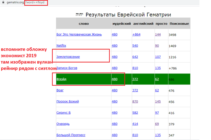Click the 'английский' column header

point(143,23)
